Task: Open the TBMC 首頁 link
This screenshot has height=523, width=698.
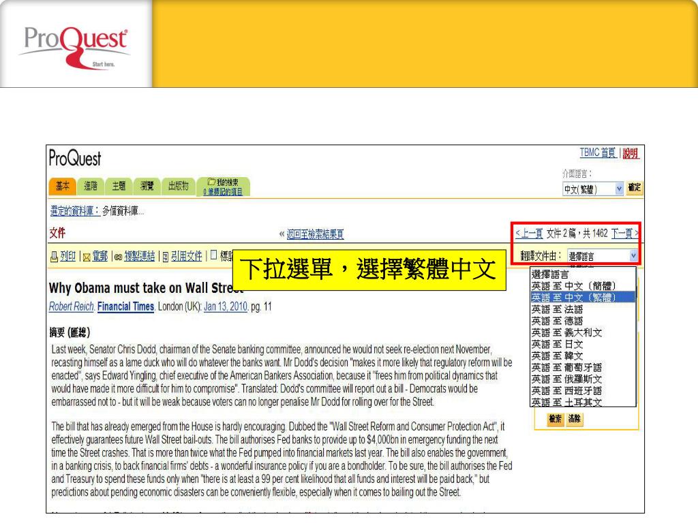Action: click(x=598, y=153)
